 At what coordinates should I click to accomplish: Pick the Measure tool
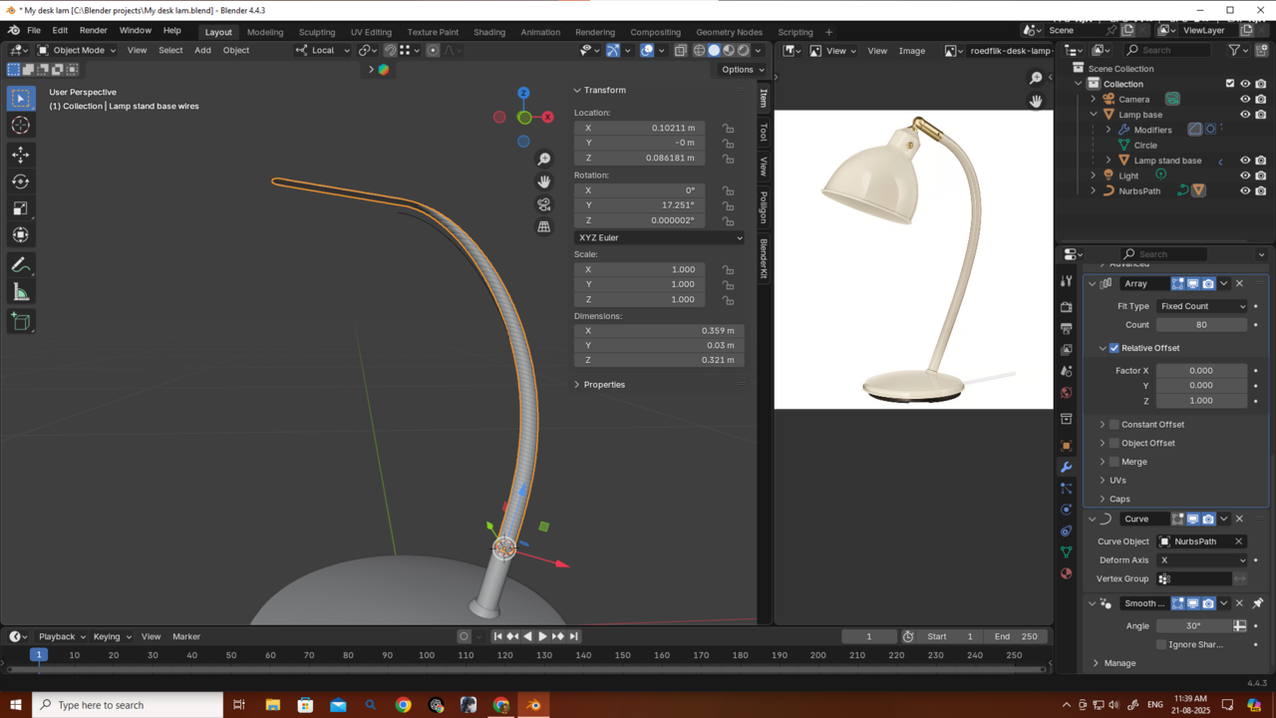click(20, 292)
